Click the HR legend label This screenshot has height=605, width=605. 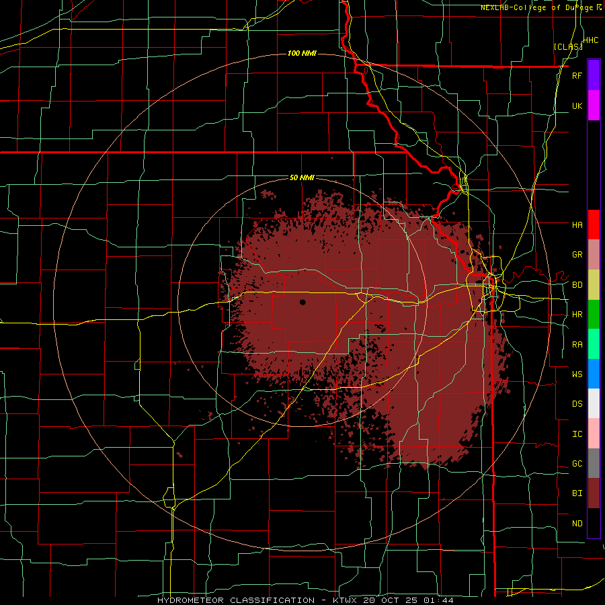pos(577,315)
